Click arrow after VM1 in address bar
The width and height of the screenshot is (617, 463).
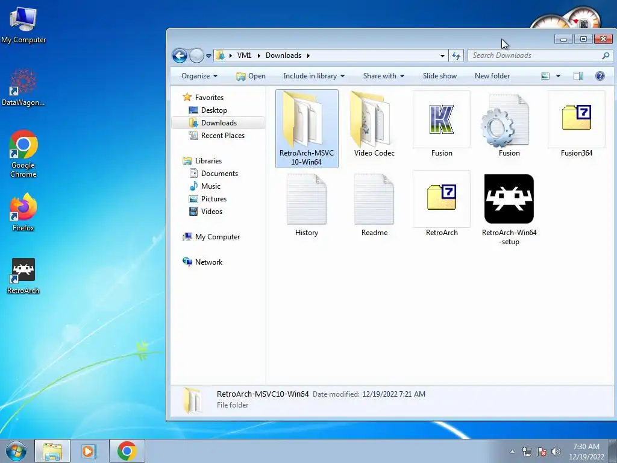pos(258,55)
